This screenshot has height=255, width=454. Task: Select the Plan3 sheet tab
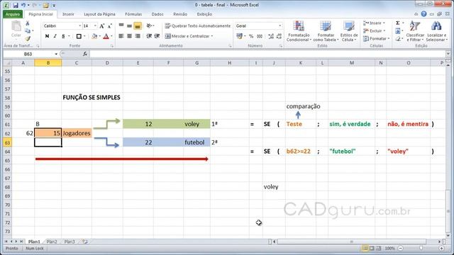click(70, 242)
